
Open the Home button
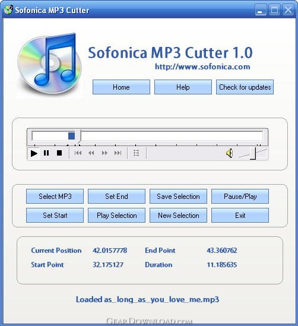tap(121, 87)
